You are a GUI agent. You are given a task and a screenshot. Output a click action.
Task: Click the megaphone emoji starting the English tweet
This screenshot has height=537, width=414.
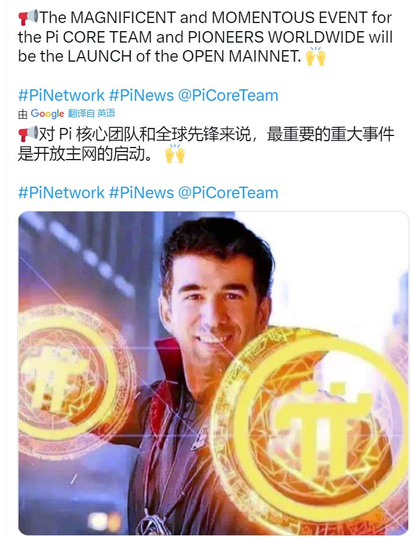[28, 17]
